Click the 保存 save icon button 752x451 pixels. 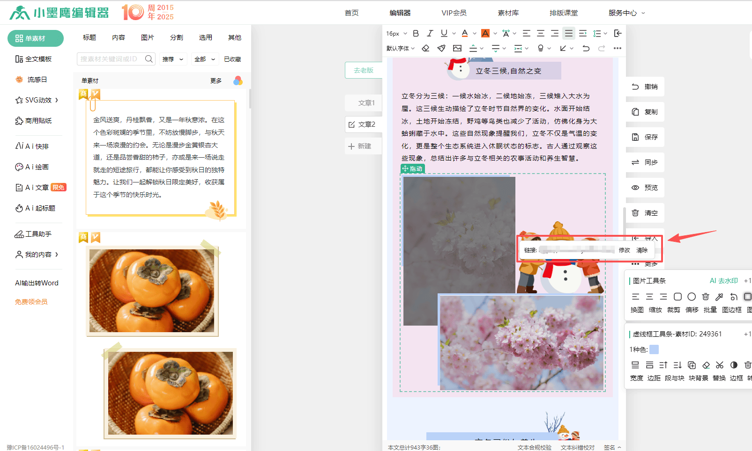645,137
